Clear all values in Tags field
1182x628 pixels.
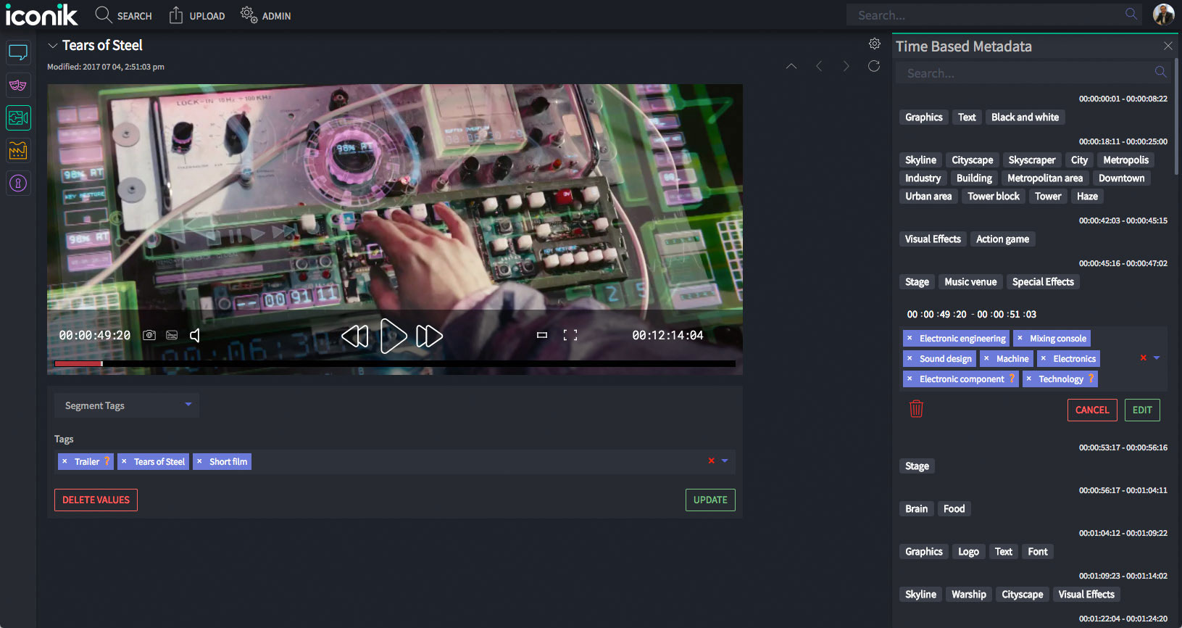point(711,460)
